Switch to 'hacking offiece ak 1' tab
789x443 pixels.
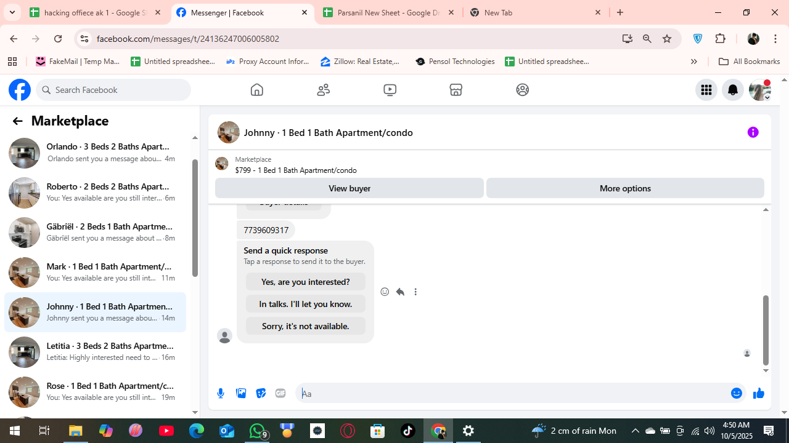(x=95, y=12)
